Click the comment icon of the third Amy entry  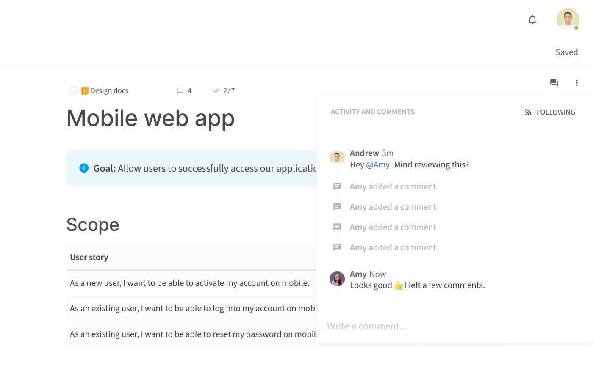(337, 227)
